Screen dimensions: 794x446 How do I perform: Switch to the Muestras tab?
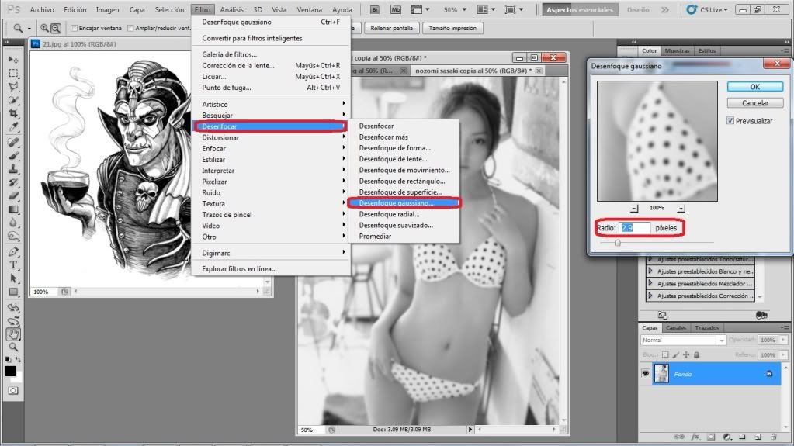pos(677,50)
